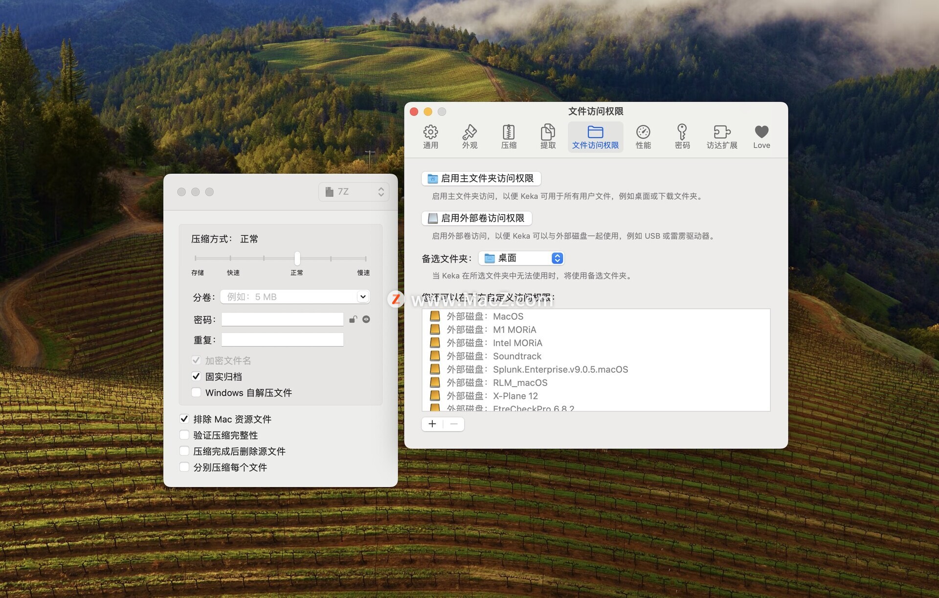Open the 备选文件夹 桌面 dropdown
The height and width of the screenshot is (598, 939).
point(521,258)
